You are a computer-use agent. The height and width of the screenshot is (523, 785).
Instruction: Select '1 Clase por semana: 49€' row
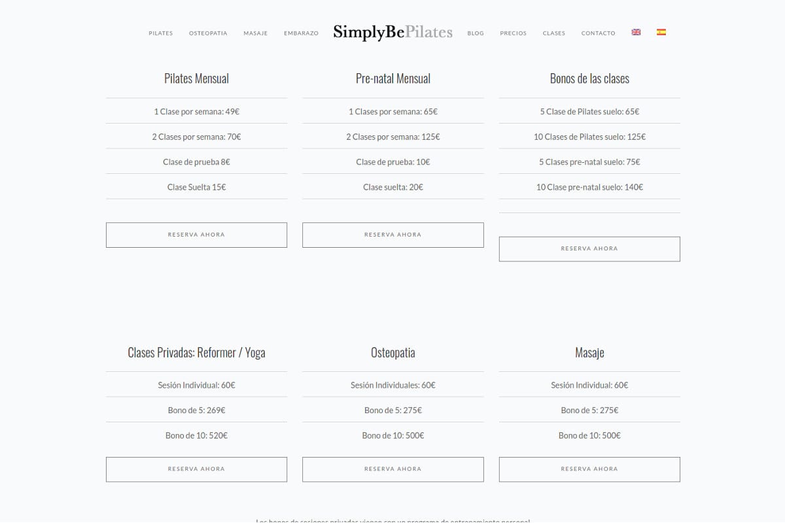tap(196, 111)
